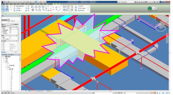Click the Mirror pick axis icon
The width and height of the screenshot is (173, 95).
click(x=40, y=7)
